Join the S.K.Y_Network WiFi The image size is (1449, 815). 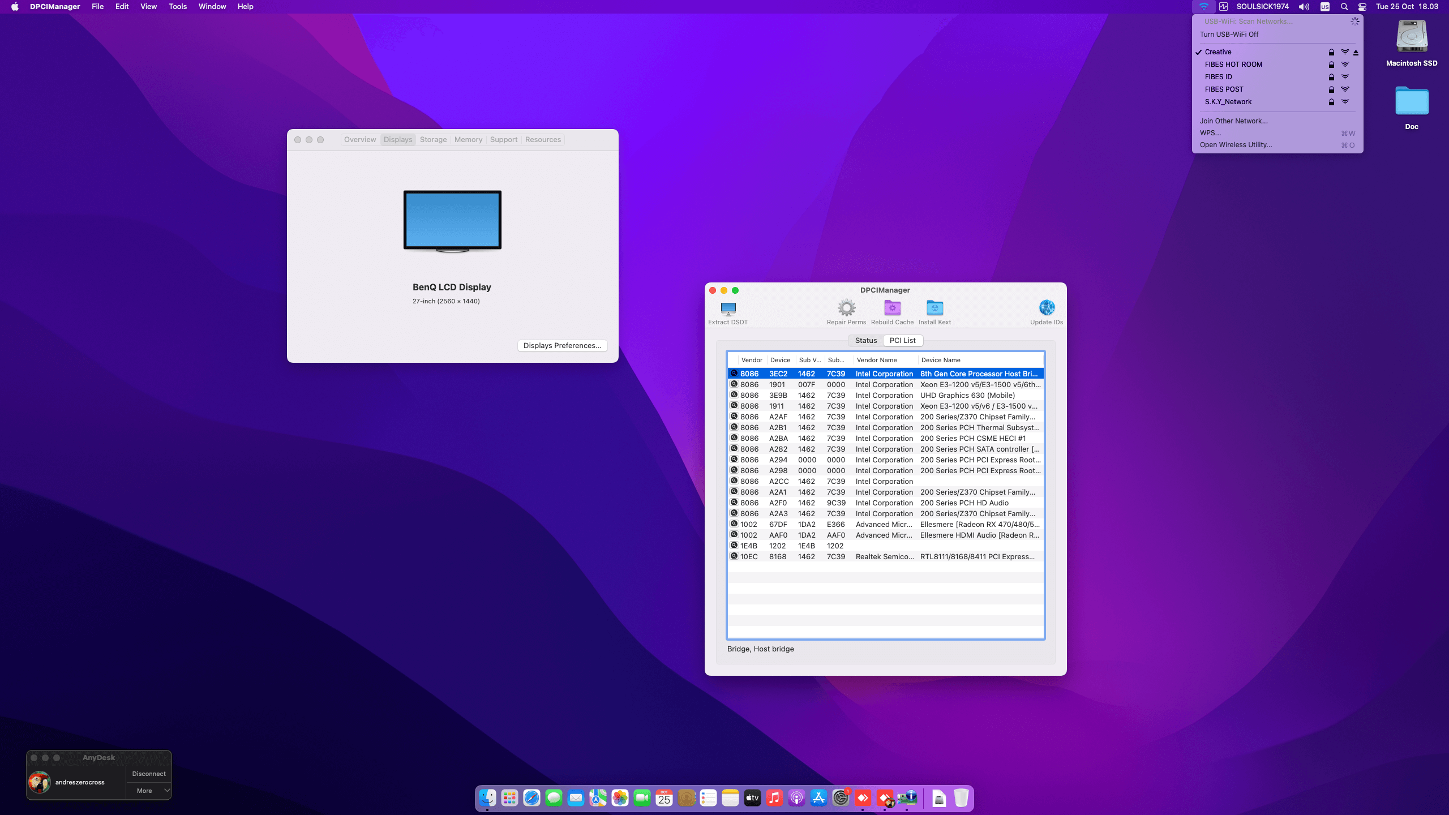pos(1277,102)
